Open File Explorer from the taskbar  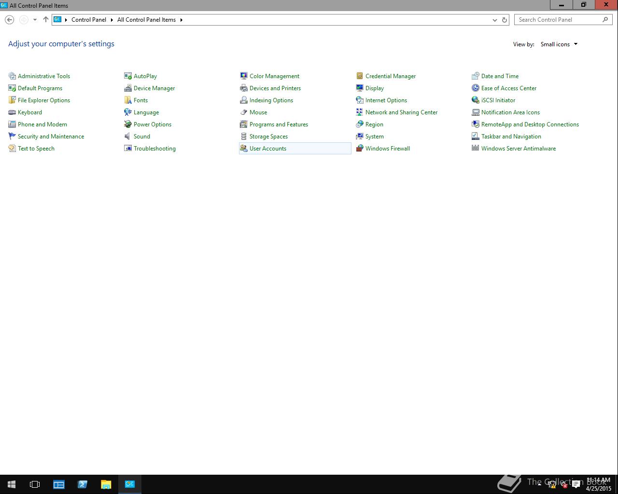pyautogui.click(x=106, y=484)
